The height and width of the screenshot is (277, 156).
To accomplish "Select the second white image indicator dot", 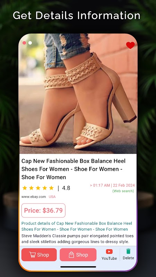I will click(x=30, y=43).
